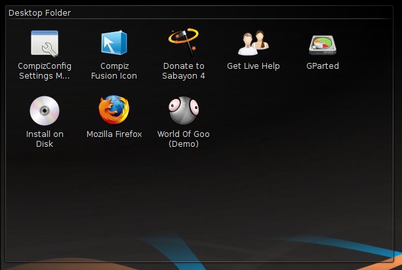Launch the World Of Goo demo icon

tap(184, 110)
